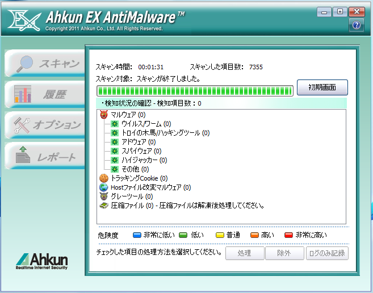Click the green scan progress bar
The width and height of the screenshot is (373, 293).
[195, 91]
